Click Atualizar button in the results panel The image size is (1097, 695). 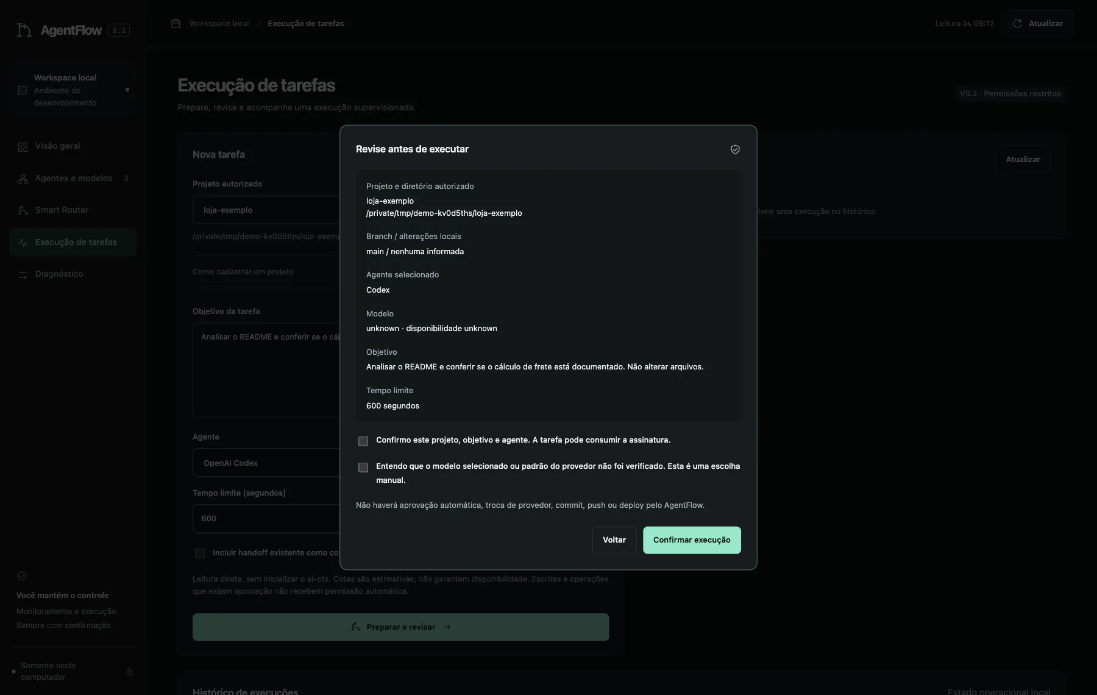[x=1023, y=160]
